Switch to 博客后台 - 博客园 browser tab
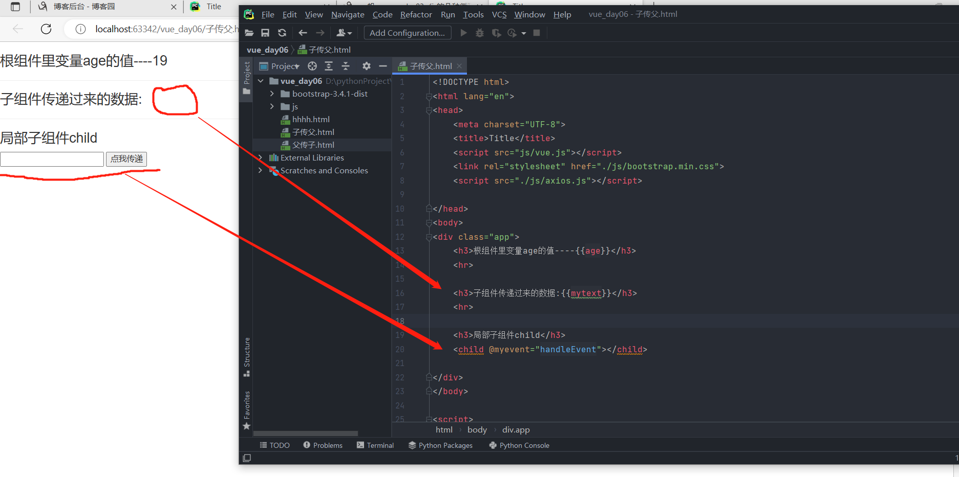The height and width of the screenshot is (477, 959). pyautogui.click(x=84, y=7)
